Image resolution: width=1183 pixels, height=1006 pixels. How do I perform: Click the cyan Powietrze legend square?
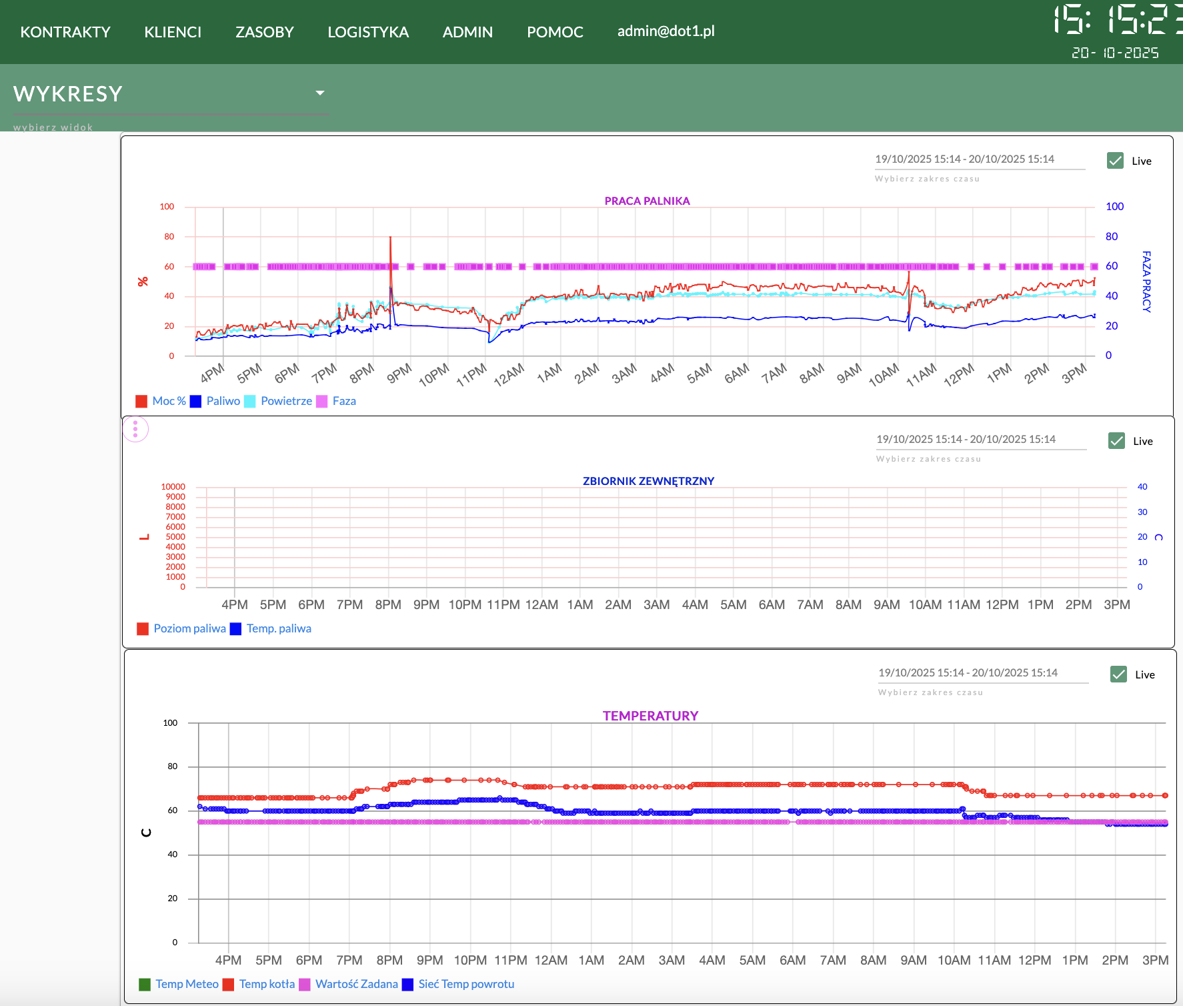coord(250,402)
